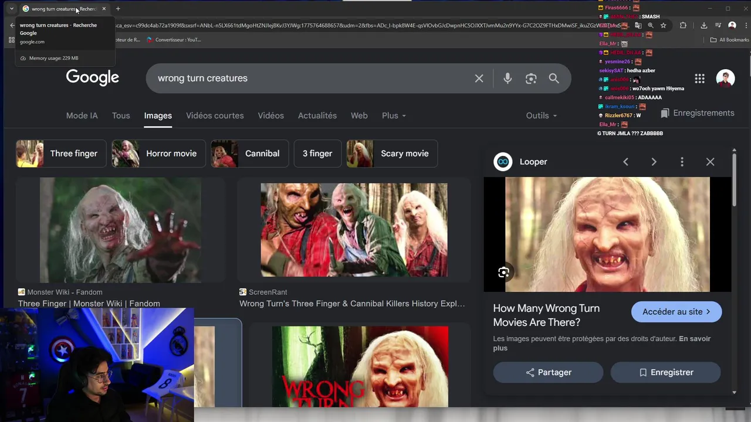The image size is (751, 422).
Task: Open the ScreenRant three cannibals thumbnail
Action: coord(354,230)
